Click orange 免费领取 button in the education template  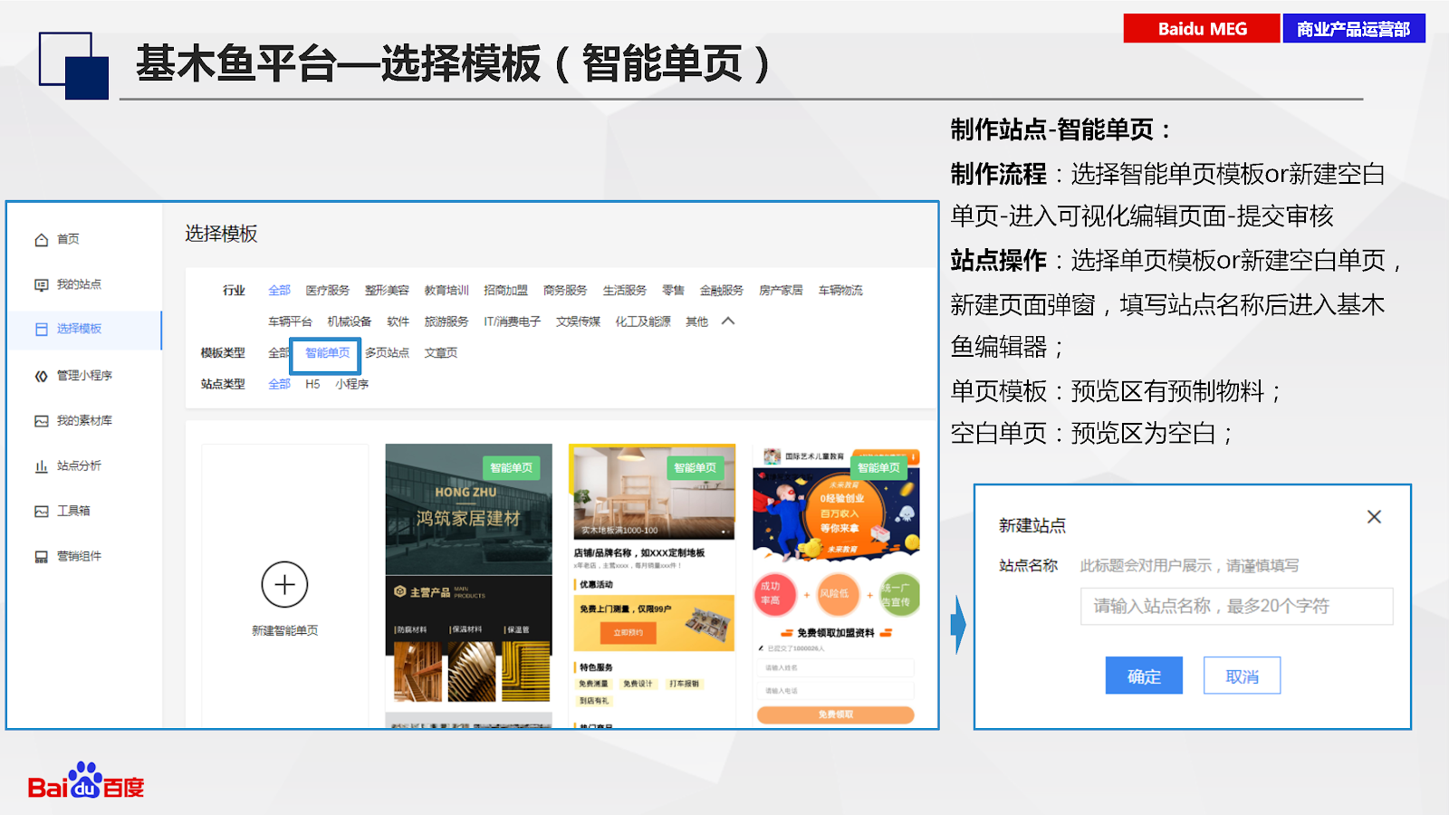pyautogui.click(x=836, y=714)
